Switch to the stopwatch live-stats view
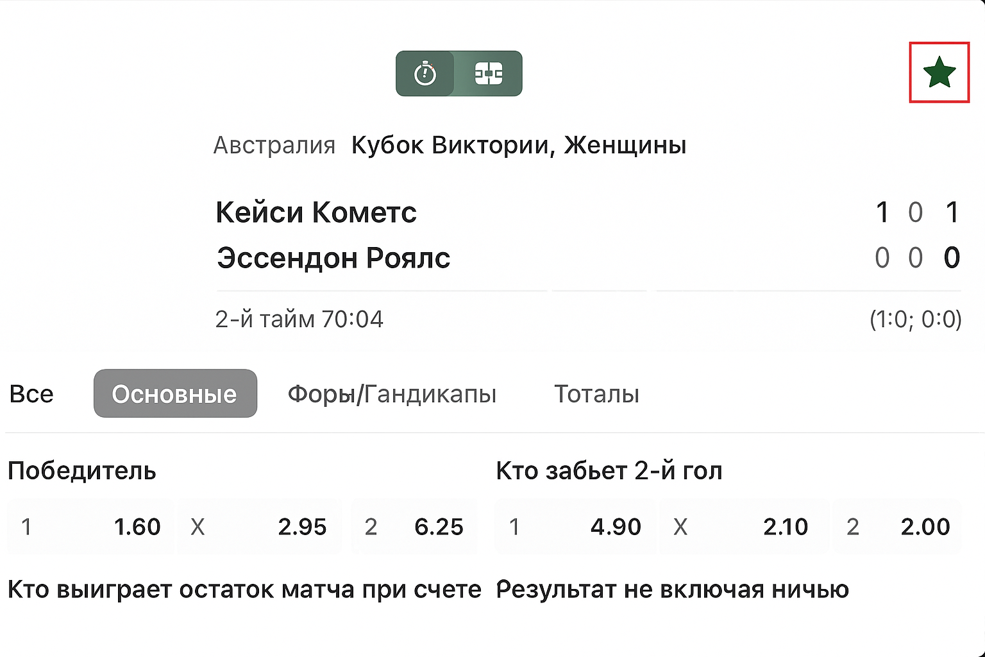The width and height of the screenshot is (985, 657). coord(425,74)
